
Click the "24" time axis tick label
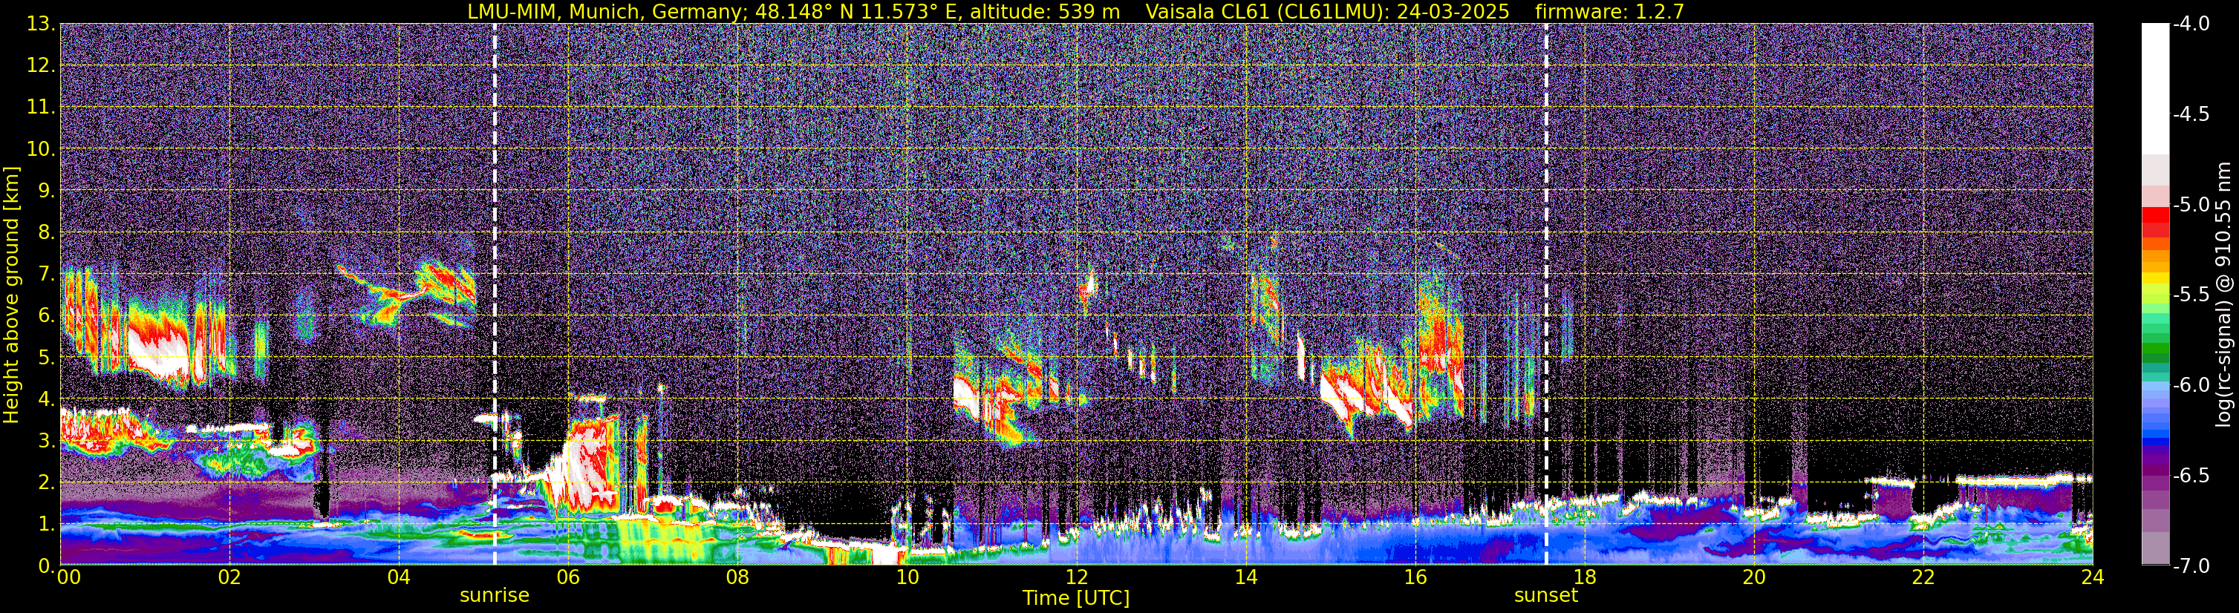[2092, 578]
